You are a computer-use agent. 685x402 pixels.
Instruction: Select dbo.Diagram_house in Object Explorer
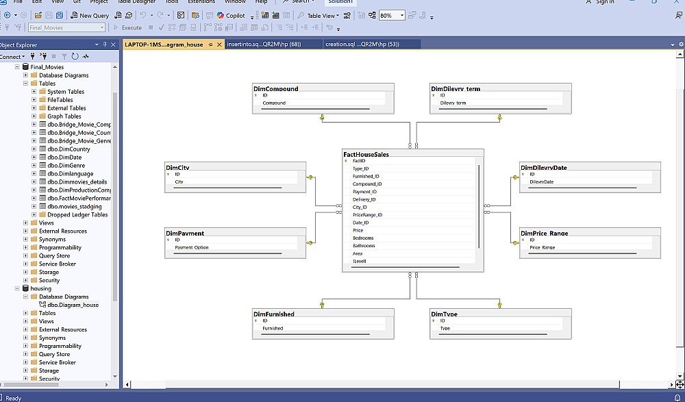tap(73, 305)
